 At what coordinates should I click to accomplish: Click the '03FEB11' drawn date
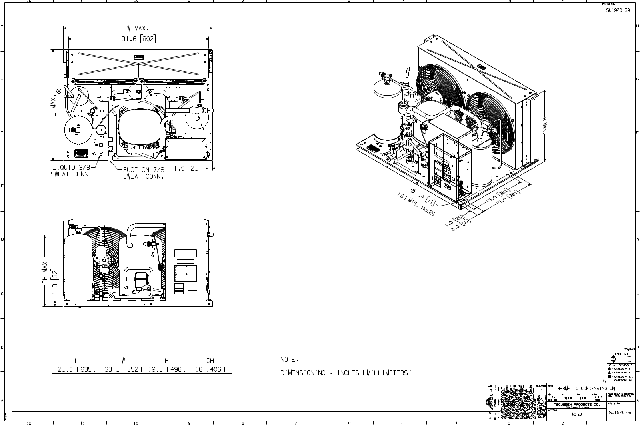coord(553,400)
